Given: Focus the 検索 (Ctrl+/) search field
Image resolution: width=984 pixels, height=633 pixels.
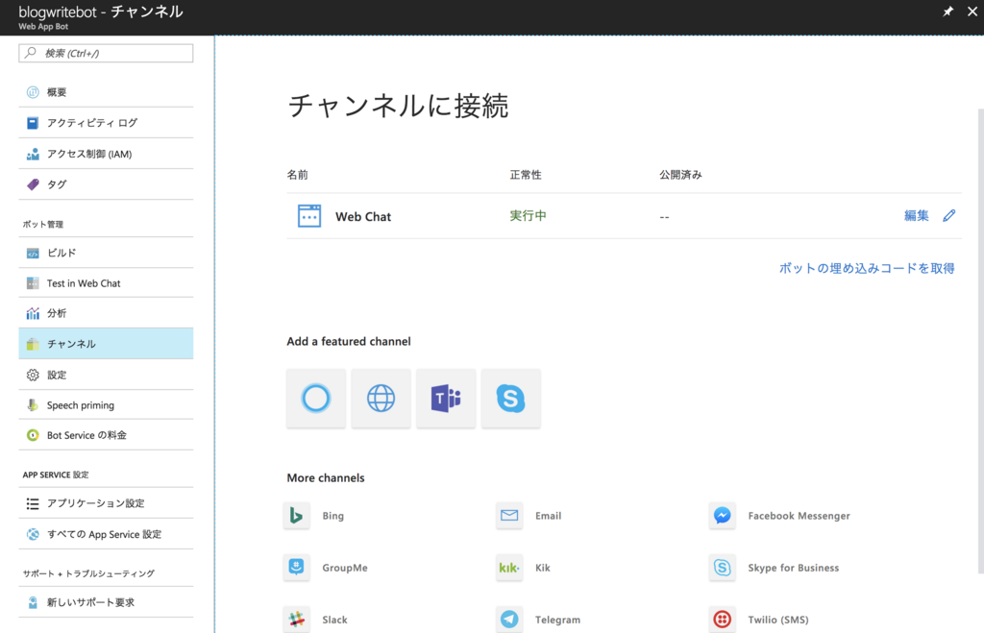Looking at the screenshot, I should (x=106, y=54).
